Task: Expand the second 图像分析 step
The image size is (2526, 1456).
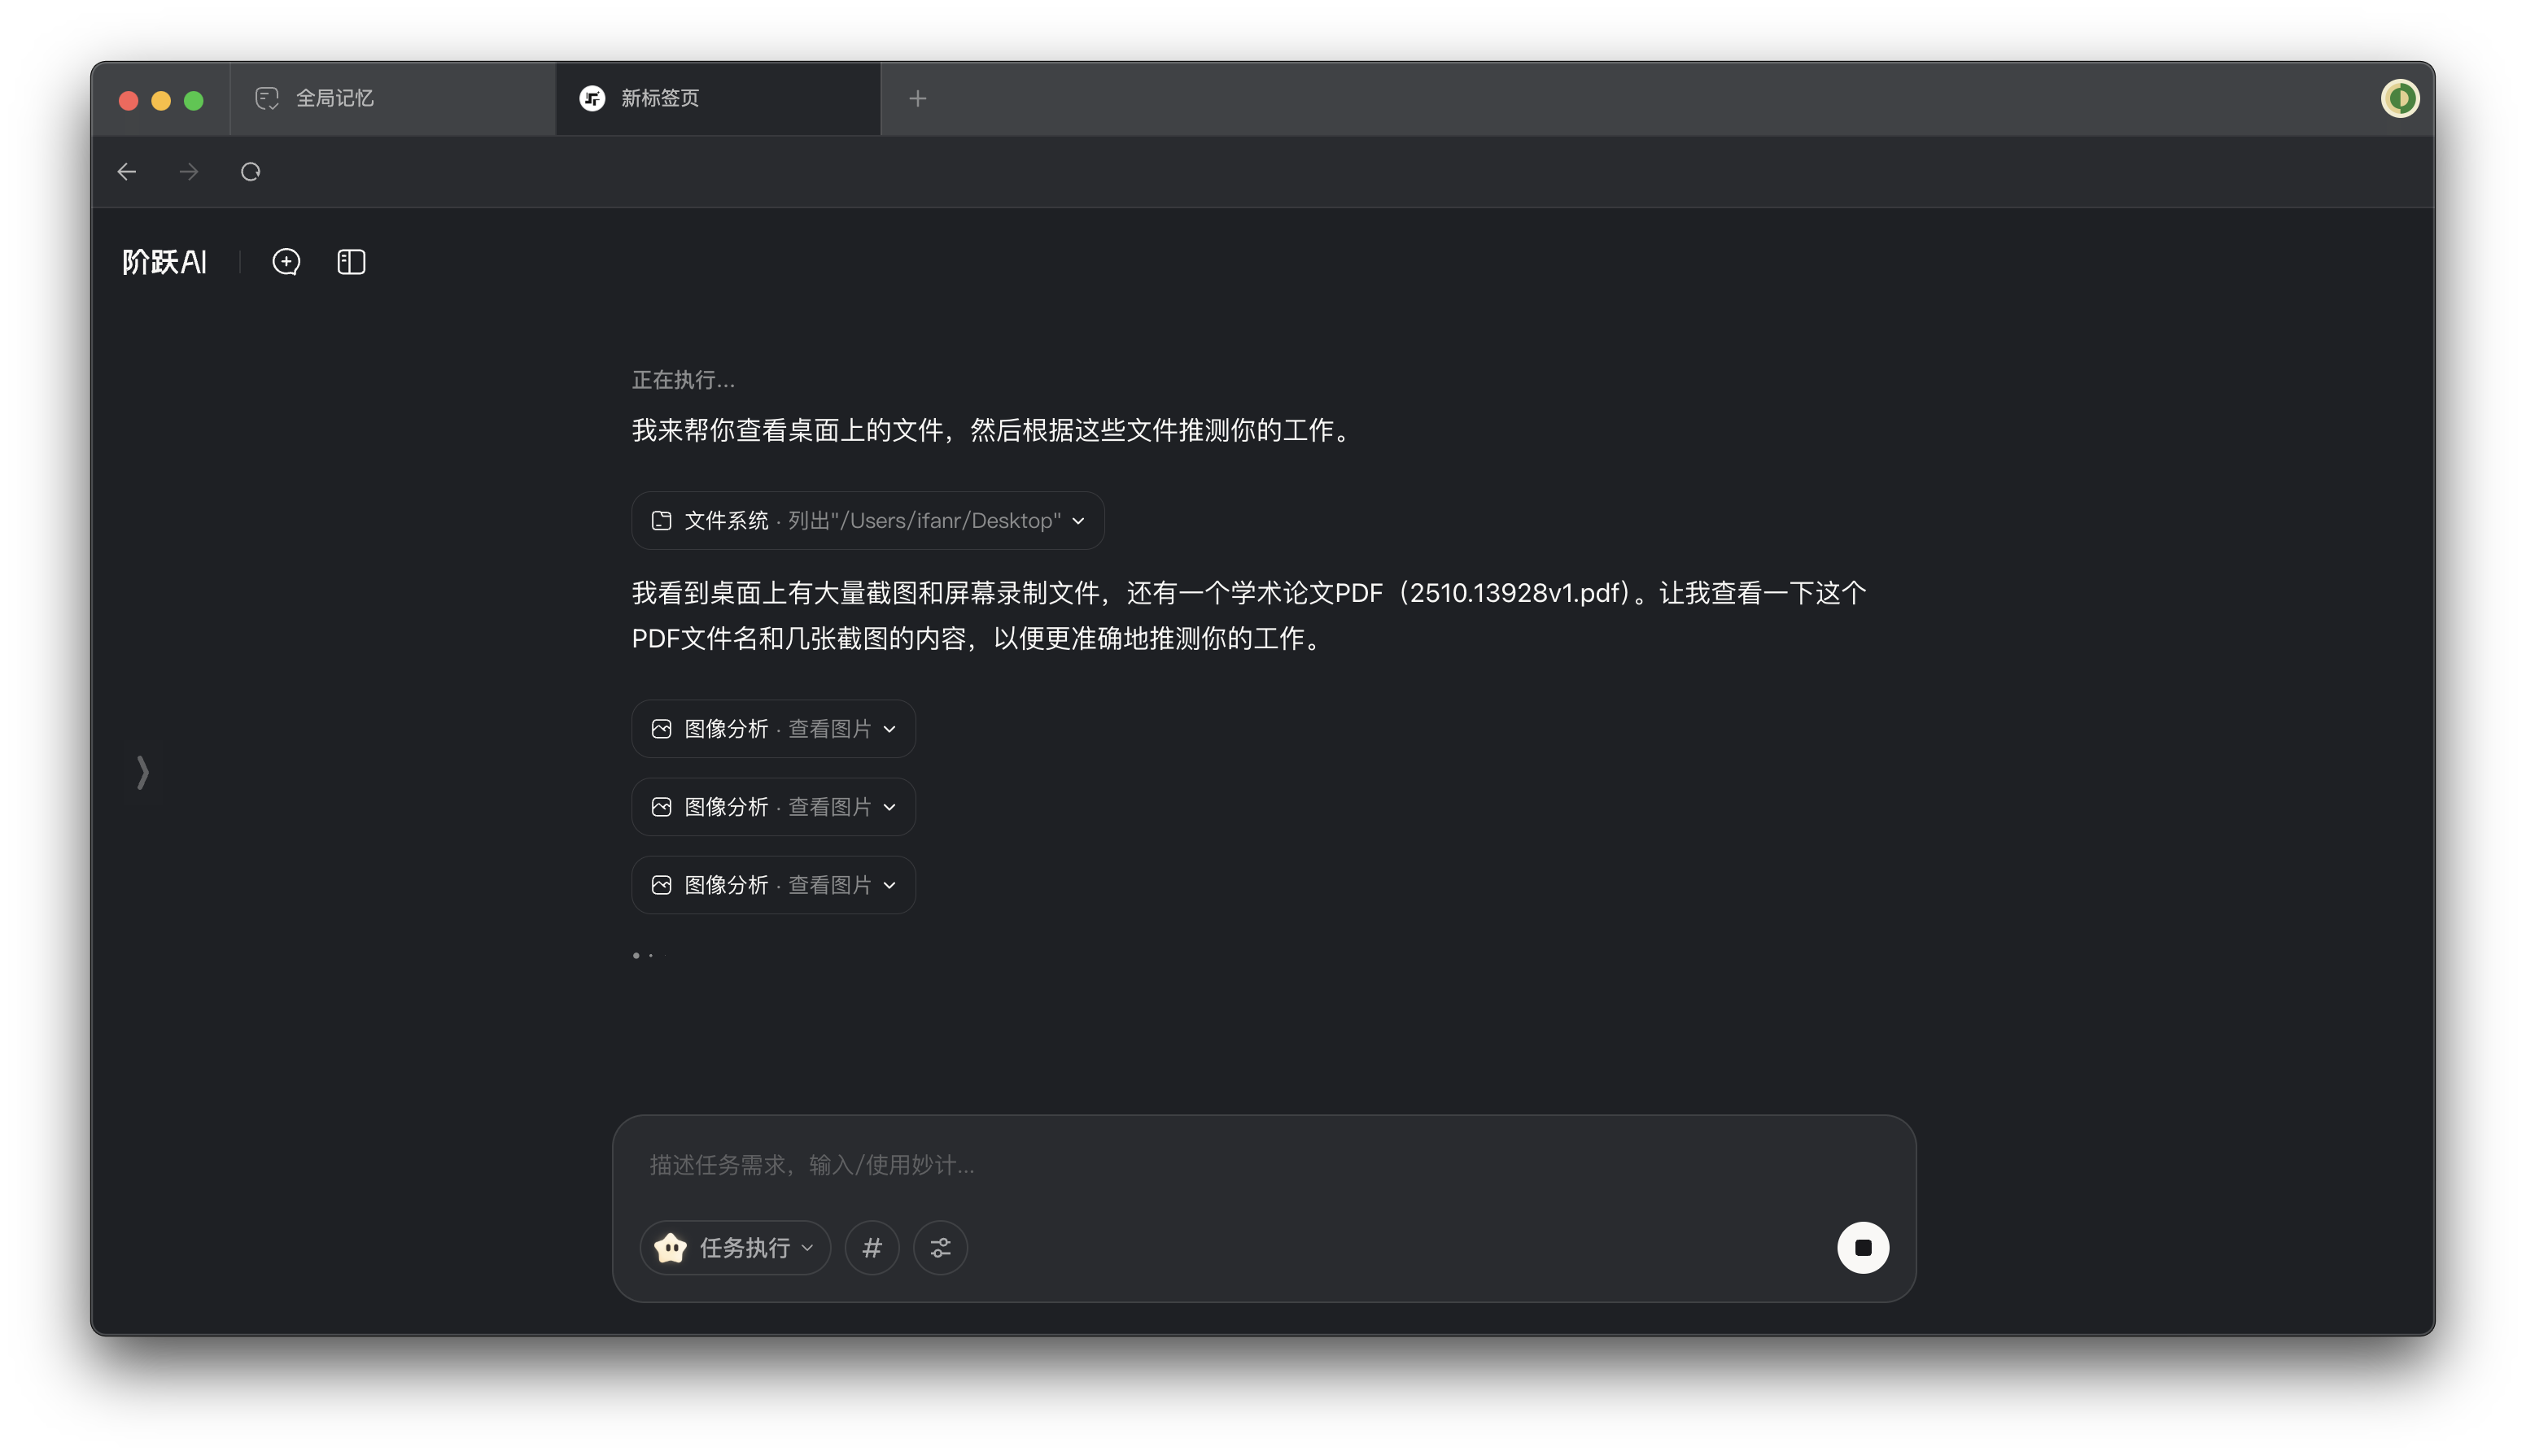Action: click(773, 807)
